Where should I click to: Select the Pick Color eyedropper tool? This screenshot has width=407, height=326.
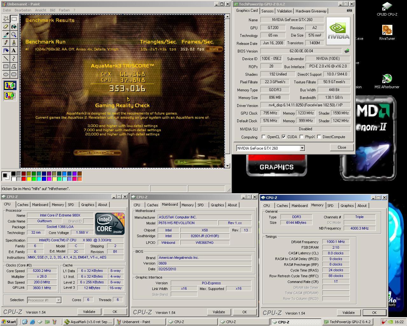click(6, 35)
